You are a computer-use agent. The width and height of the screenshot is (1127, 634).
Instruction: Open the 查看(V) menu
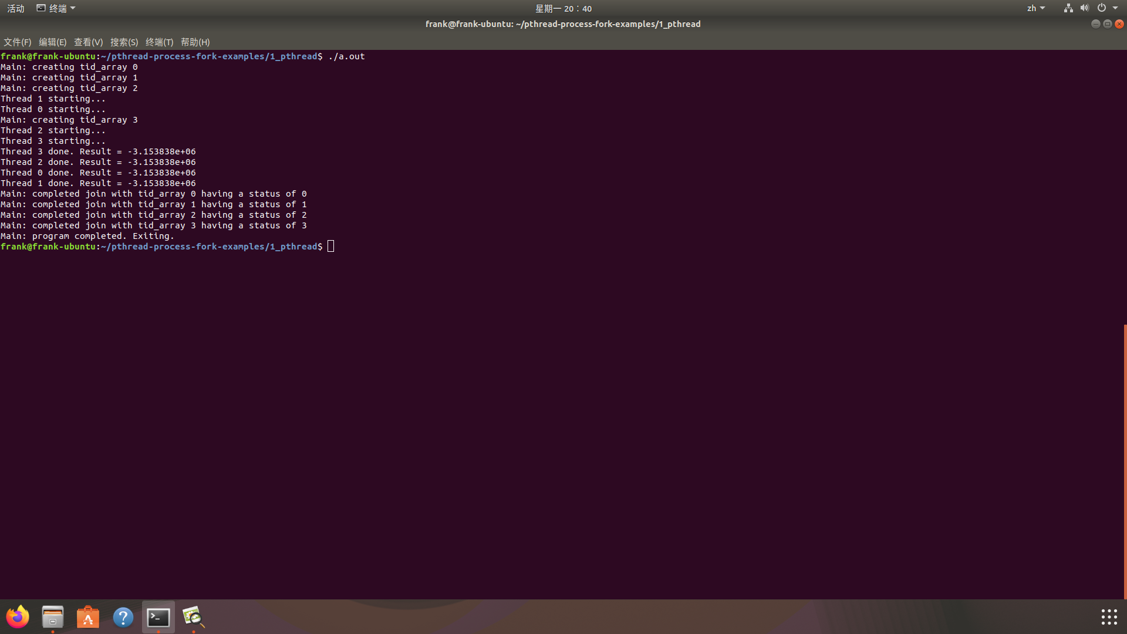tap(88, 42)
